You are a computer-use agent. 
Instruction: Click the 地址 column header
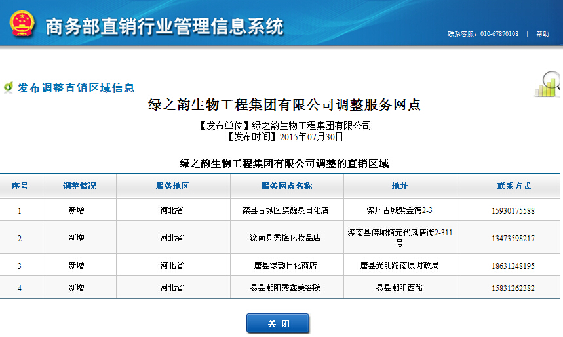point(400,186)
